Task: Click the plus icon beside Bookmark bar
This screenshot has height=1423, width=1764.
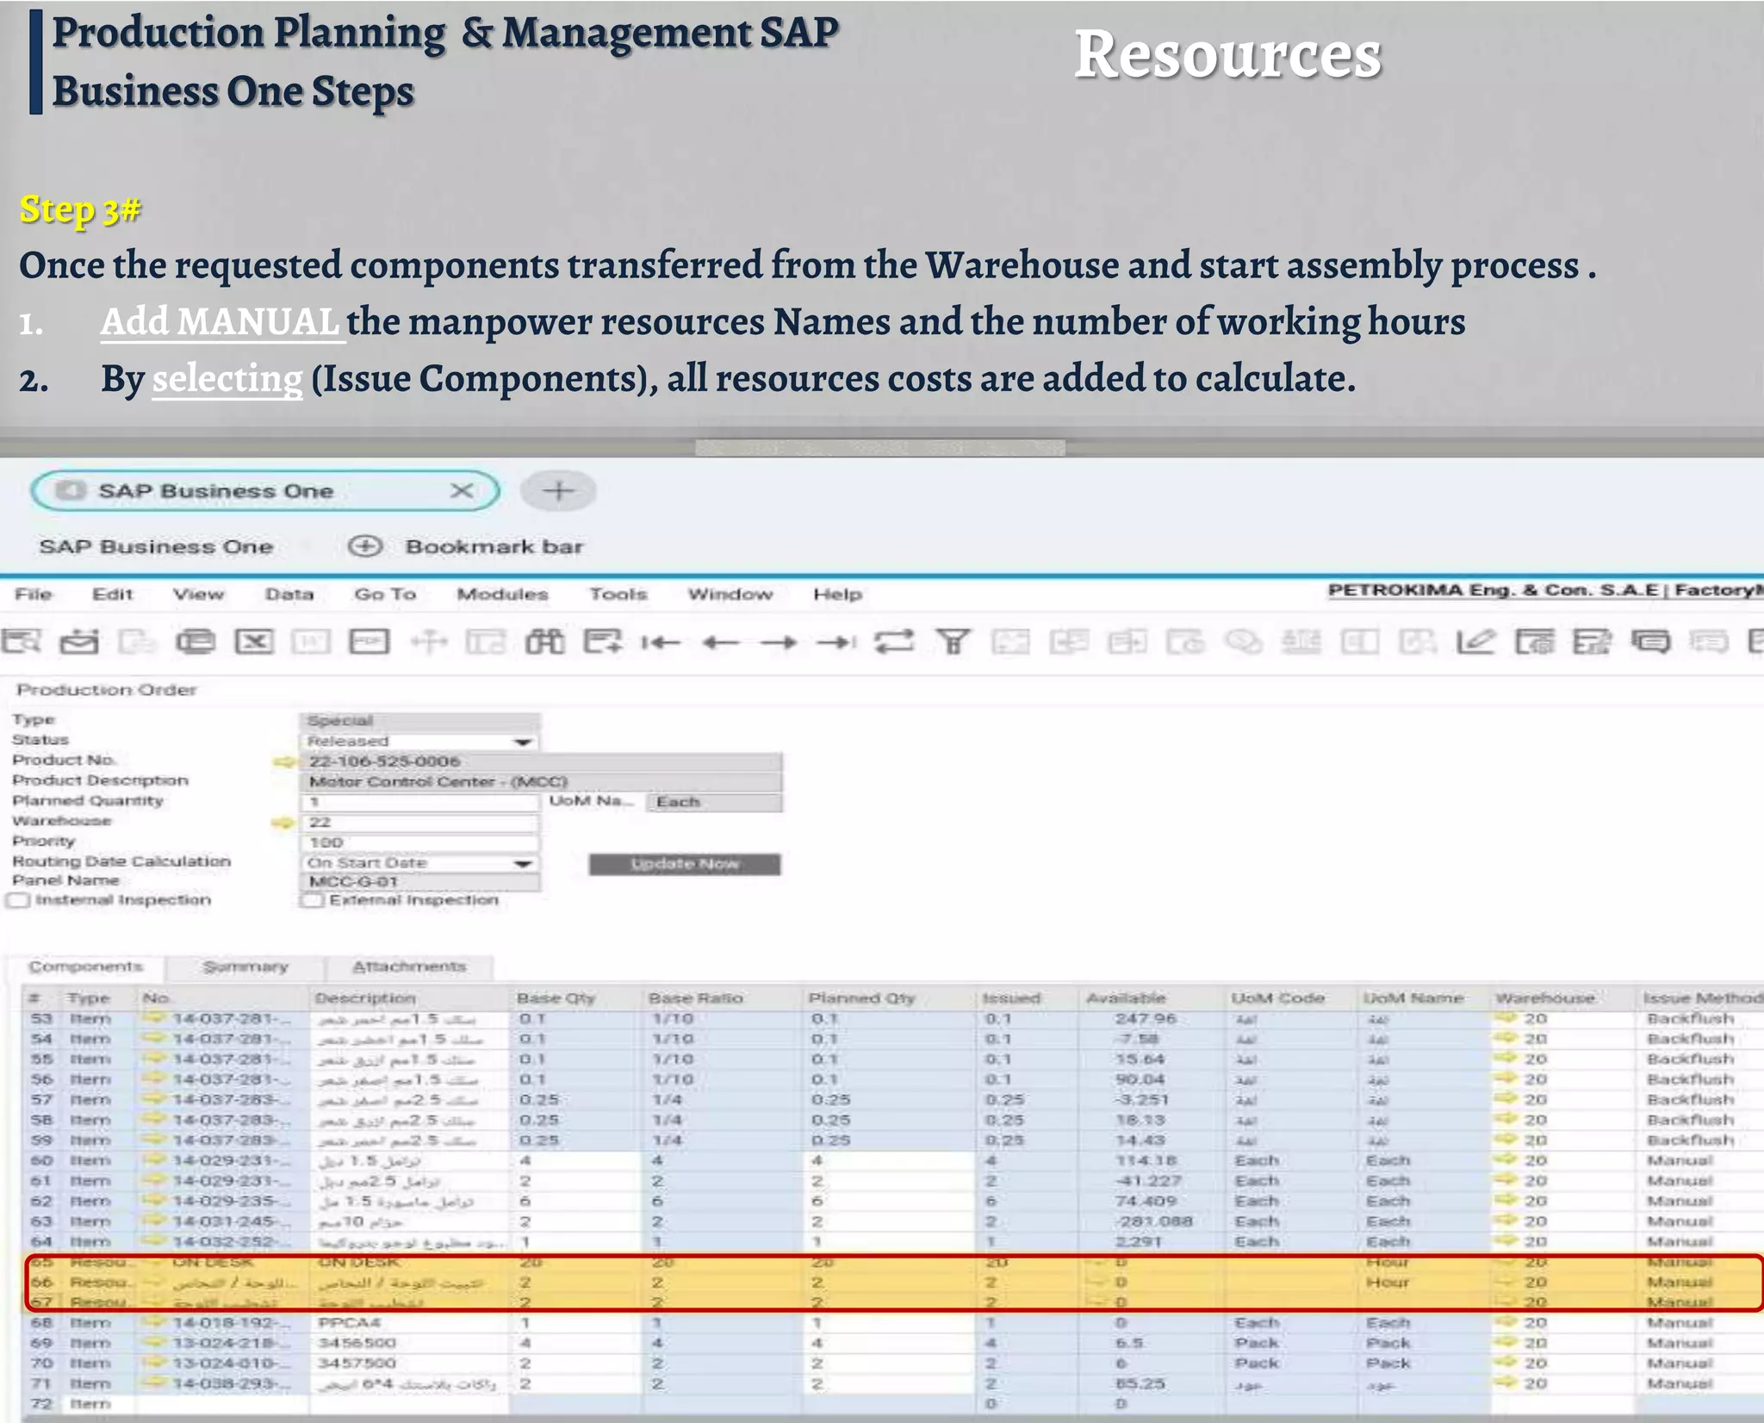Action: click(365, 546)
